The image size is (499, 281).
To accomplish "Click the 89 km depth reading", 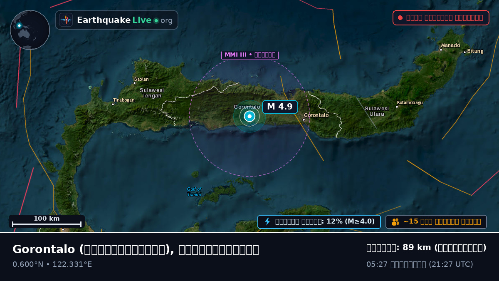I will point(426,248).
